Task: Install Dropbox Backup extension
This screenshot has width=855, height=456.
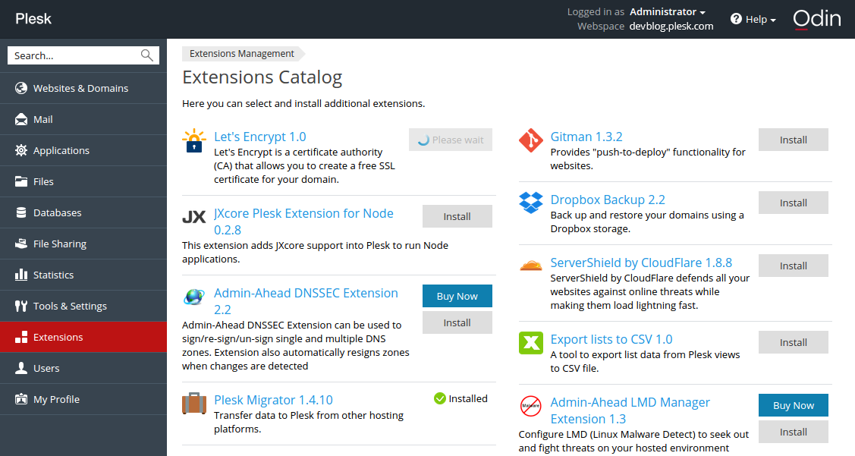Action: (793, 203)
